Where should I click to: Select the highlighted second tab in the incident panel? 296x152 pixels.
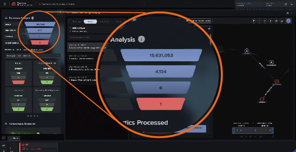coord(90,21)
